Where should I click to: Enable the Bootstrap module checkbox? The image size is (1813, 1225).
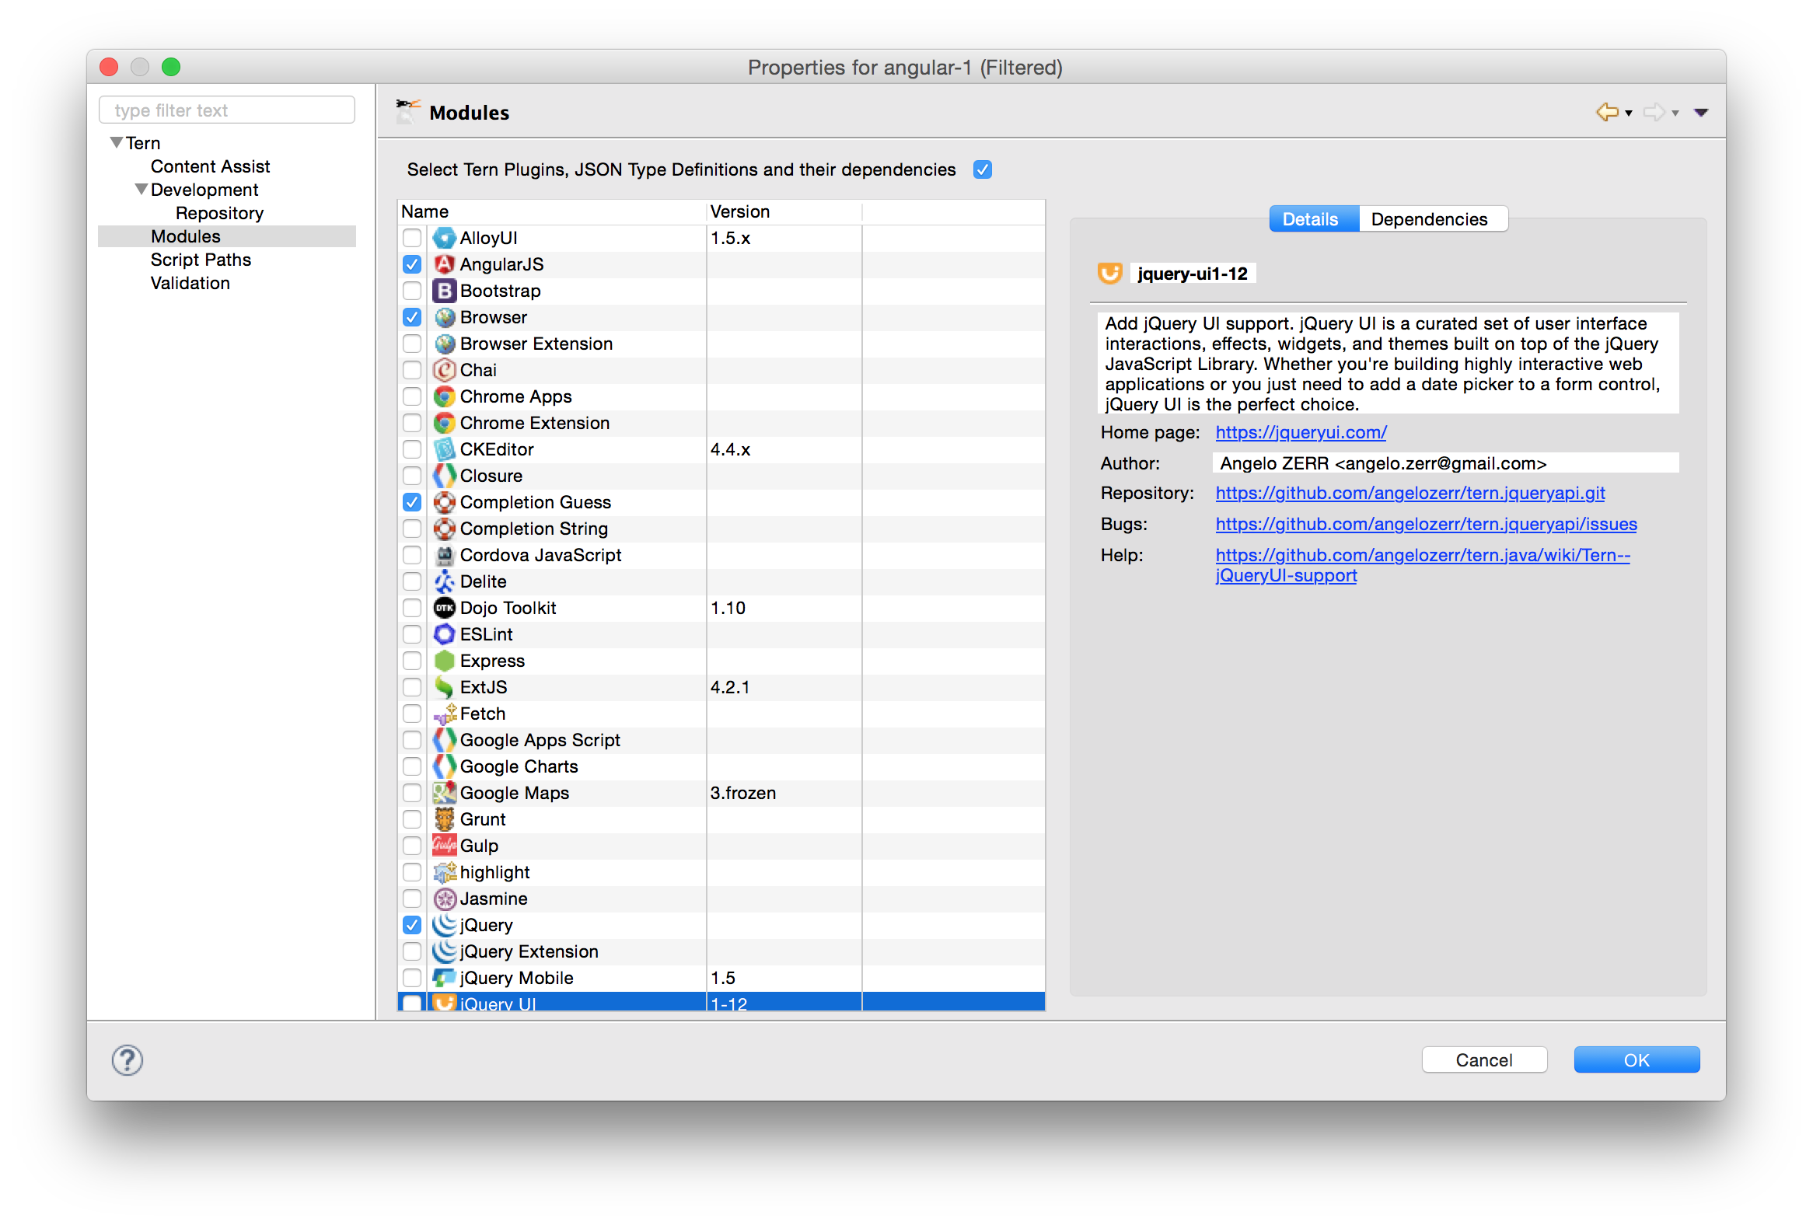412,291
